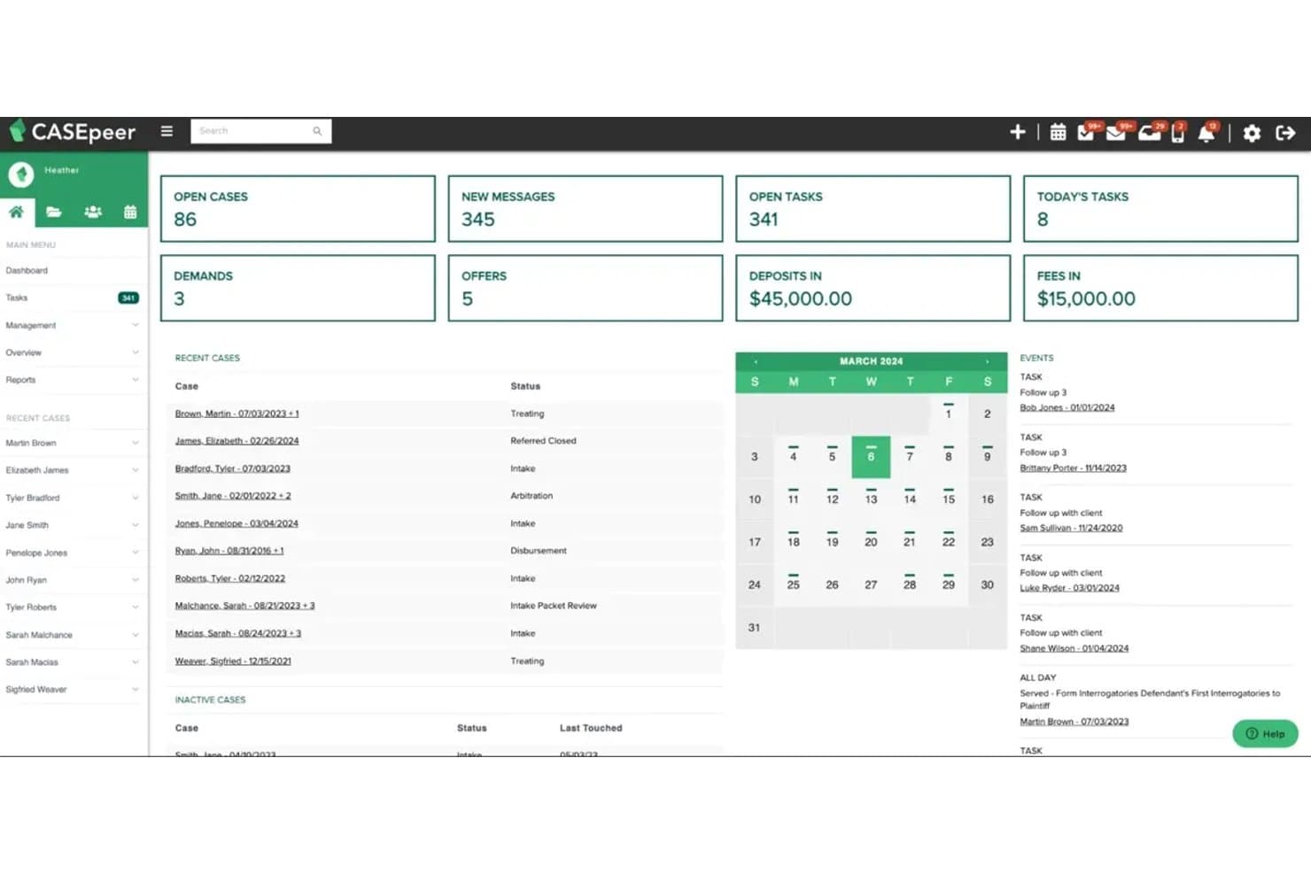
Task: Open the Open Cases stat card
Action: (x=298, y=208)
